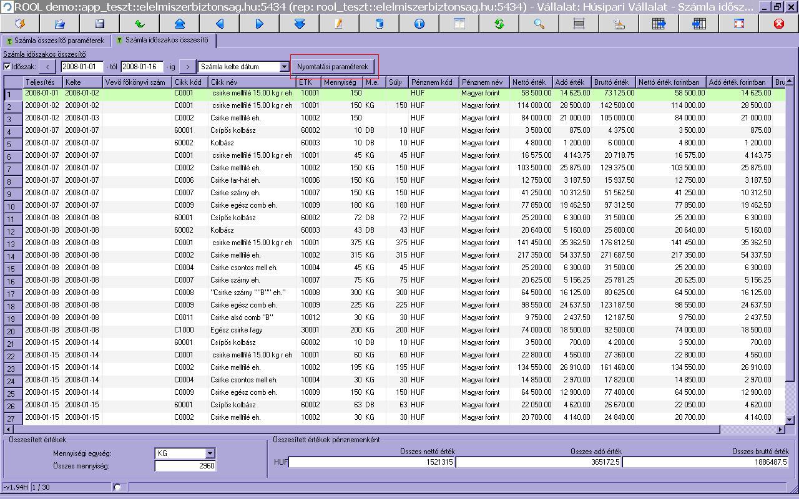Click the Vevő főkönyvi szám column header
This screenshot has width=799, height=499.
coord(138,82)
